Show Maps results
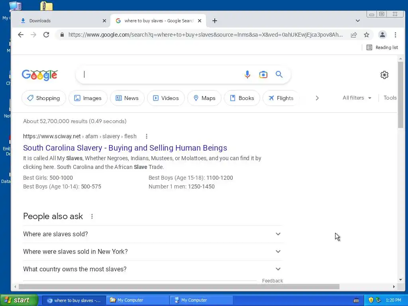Screen dimensions: 408x306 click(x=204, y=98)
